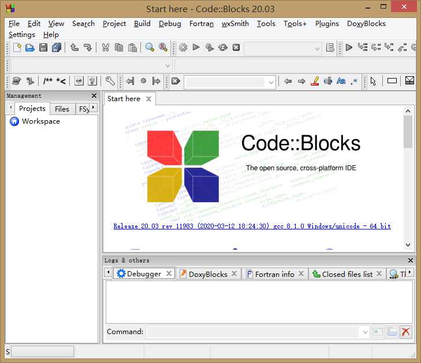This screenshot has height=363, width=421.
Task: Create a new file from toolbar
Action: (17, 47)
